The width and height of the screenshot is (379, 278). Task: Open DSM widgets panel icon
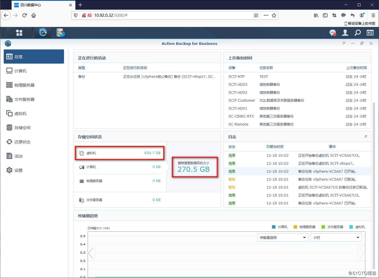(x=370, y=33)
